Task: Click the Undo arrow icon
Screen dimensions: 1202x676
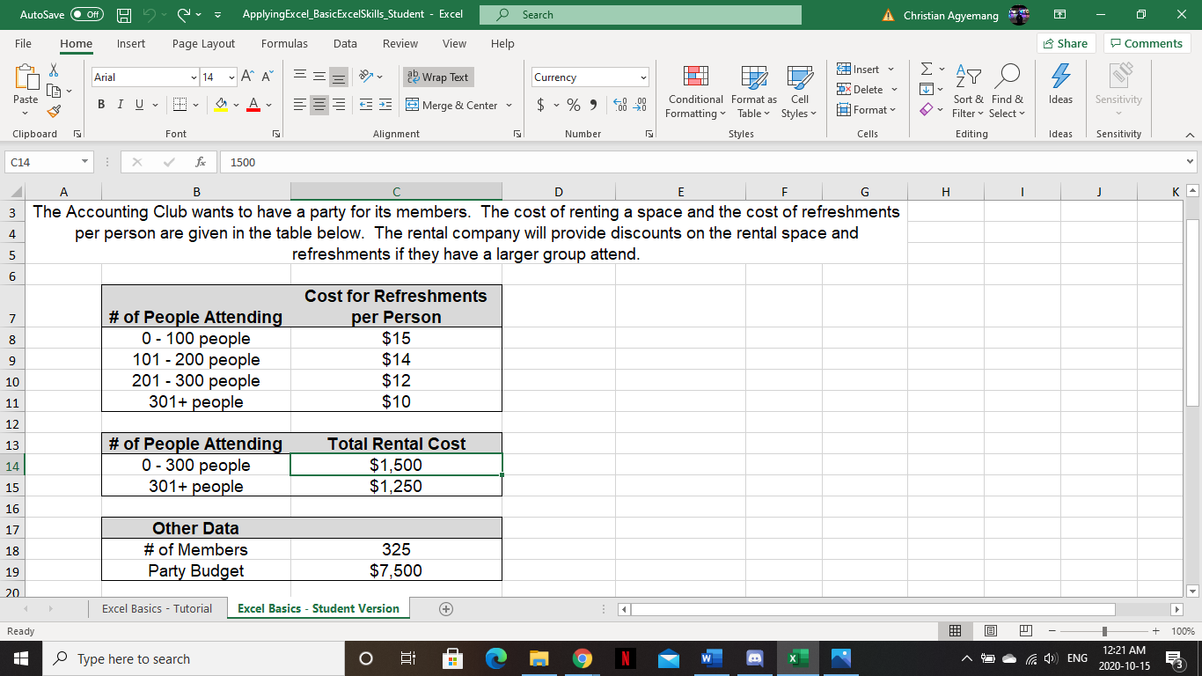Action: (150, 15)
